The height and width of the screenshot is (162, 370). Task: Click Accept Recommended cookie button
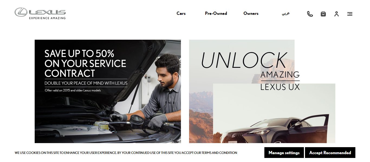[330, 153]
